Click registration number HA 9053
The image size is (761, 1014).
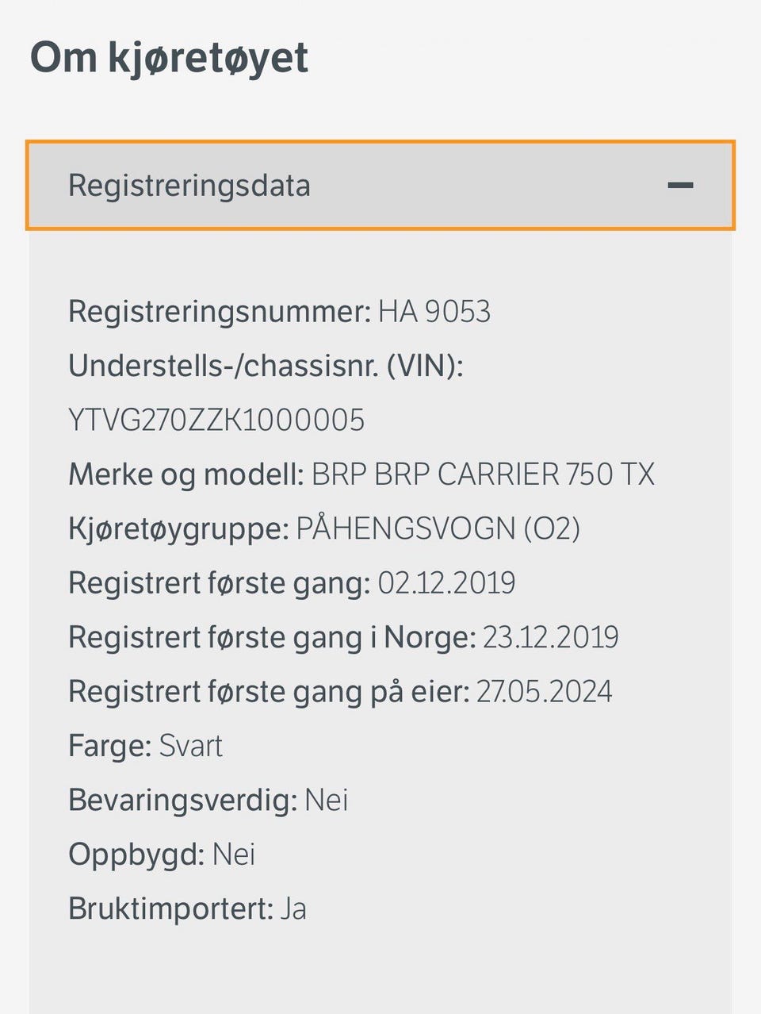click(434, 312)
